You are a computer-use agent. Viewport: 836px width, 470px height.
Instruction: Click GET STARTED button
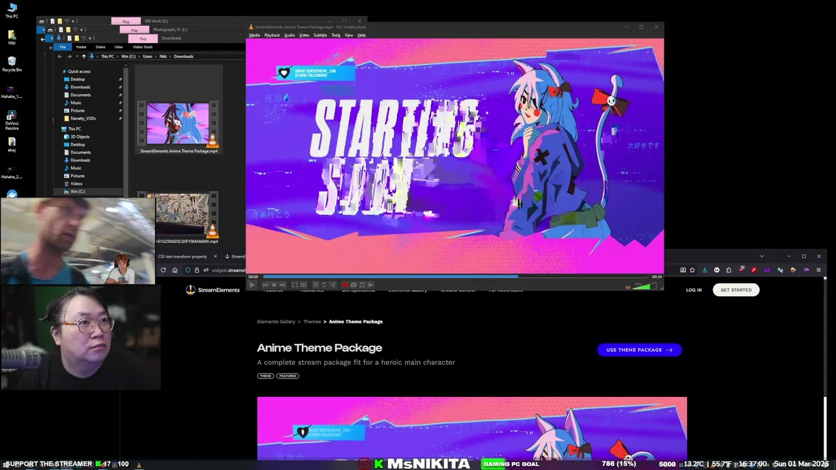tap(736, 290)
